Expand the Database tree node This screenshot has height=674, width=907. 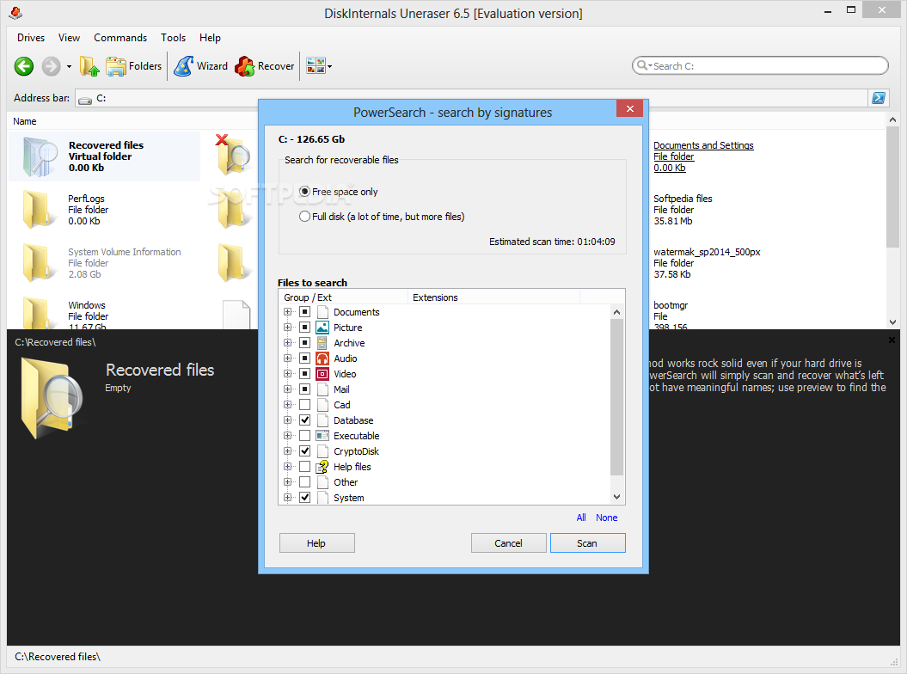point(287,420)
